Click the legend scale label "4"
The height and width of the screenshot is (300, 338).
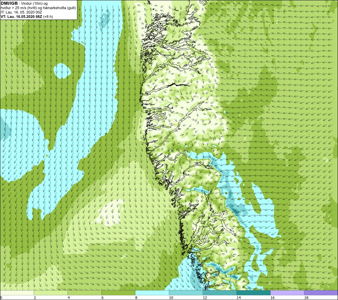tap(69, 298)
